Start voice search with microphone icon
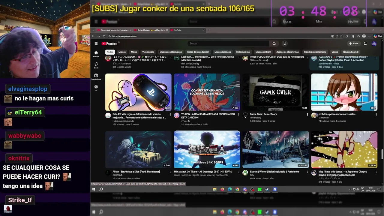The height and width of the screenshot is (216, 384). click(x=284, y=43)
